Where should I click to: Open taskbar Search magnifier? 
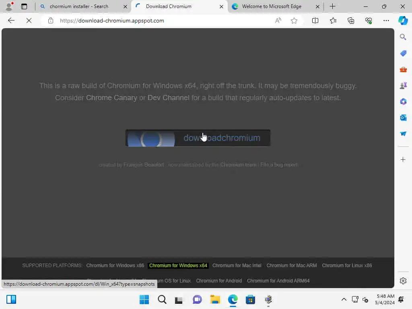click(162, 299)
